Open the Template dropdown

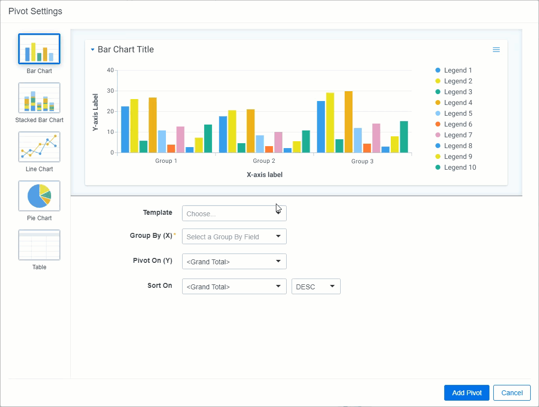234,213
